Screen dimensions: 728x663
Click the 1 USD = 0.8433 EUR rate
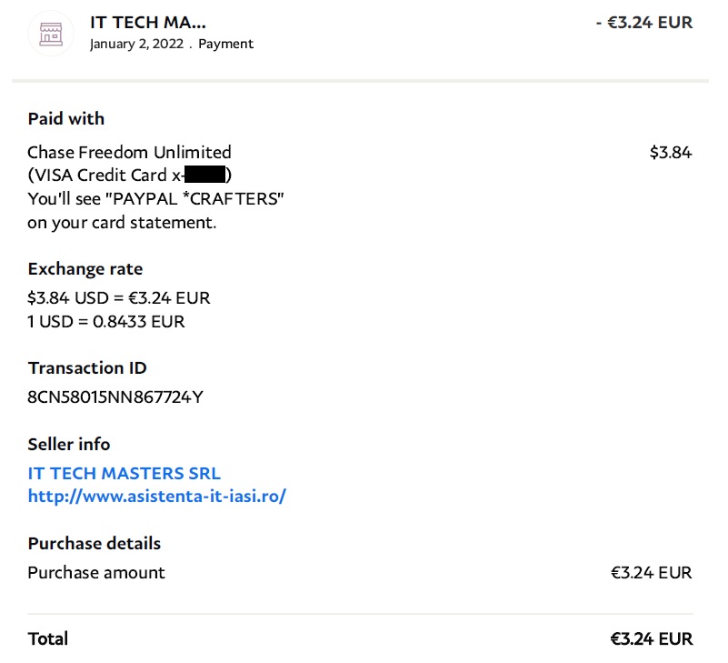[x=106, y=321]
